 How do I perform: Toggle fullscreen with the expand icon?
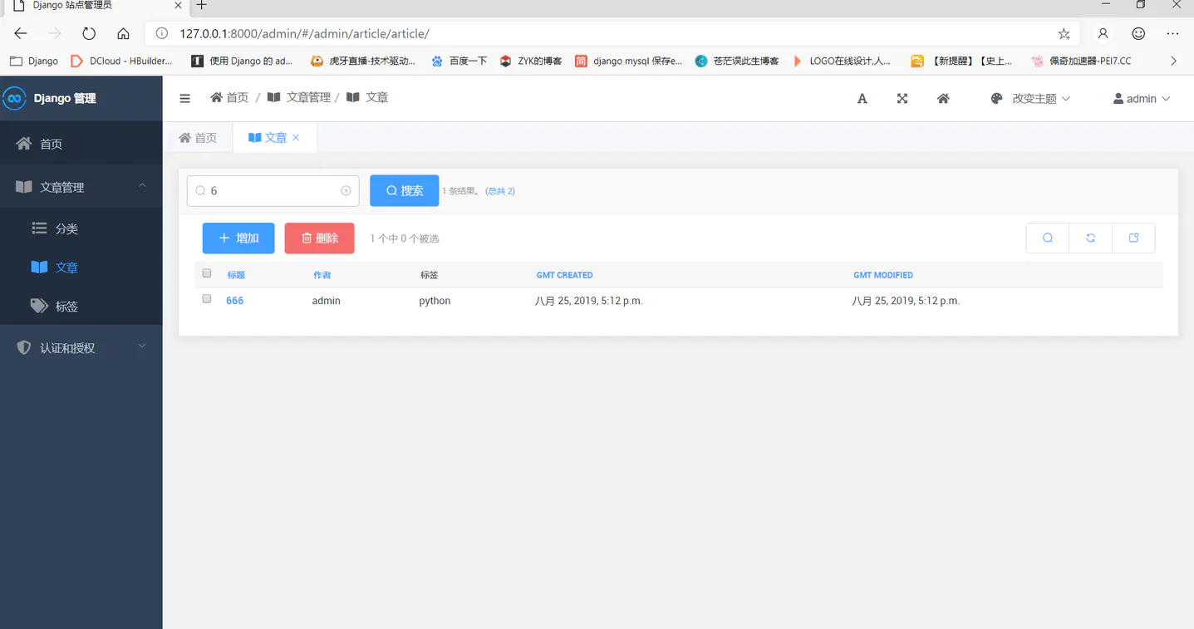click(902, 99)
